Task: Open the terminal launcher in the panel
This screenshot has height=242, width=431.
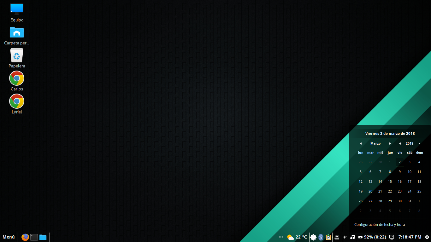Action: pos(34,237)
